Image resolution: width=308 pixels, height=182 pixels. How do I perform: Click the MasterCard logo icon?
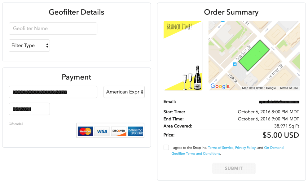tap(85, 131)
